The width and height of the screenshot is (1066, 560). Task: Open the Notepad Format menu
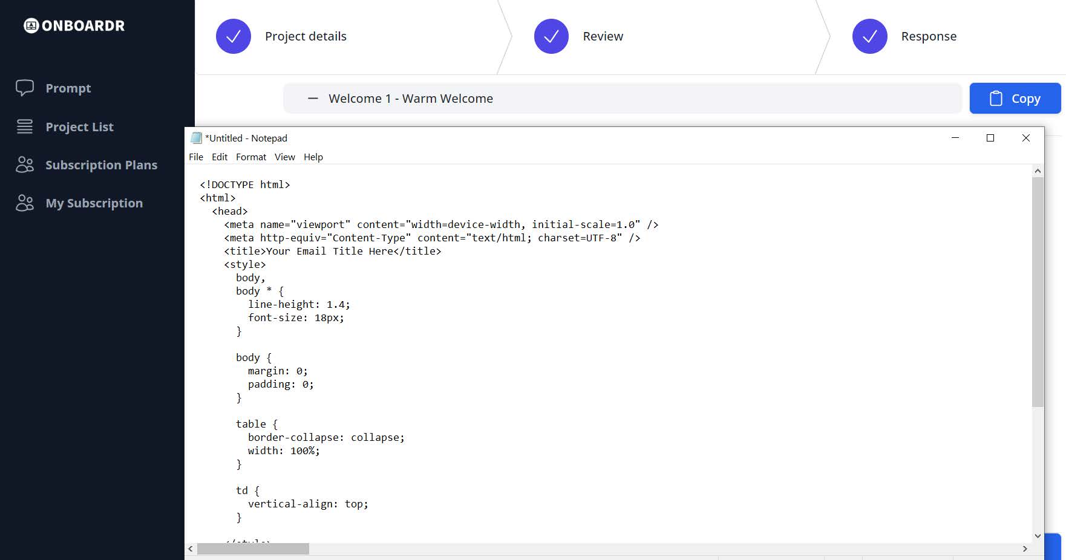pos(251,157)
